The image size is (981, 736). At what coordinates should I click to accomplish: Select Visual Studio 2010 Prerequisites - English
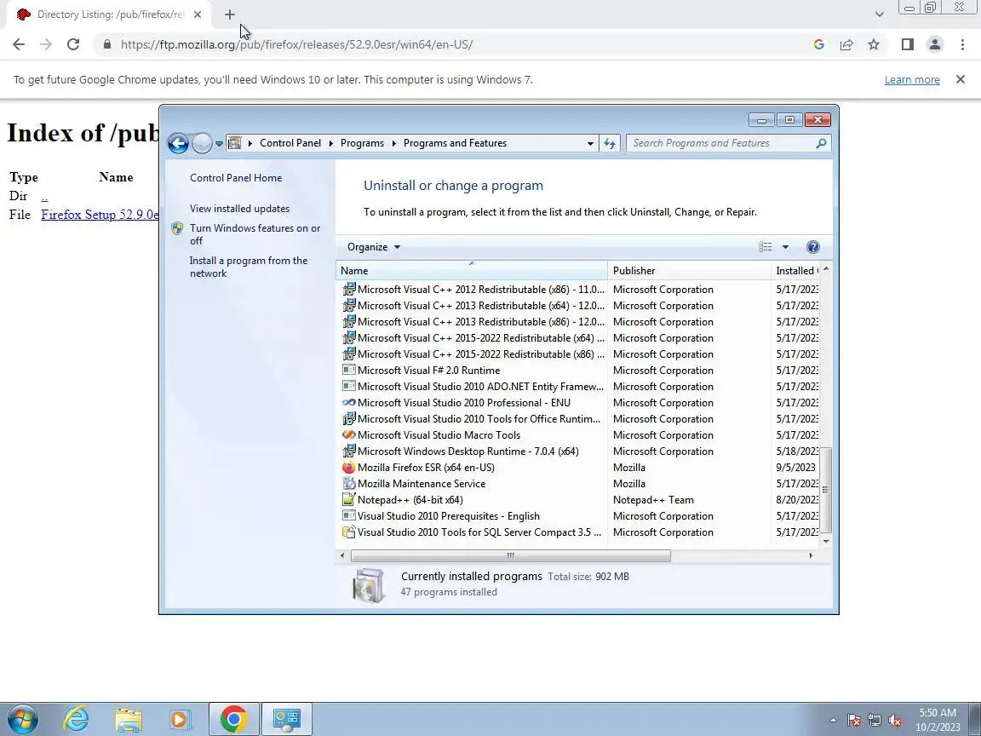tap(448, 516)
